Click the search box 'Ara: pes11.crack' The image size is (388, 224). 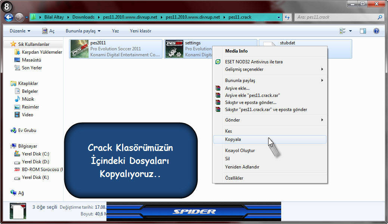339,17
